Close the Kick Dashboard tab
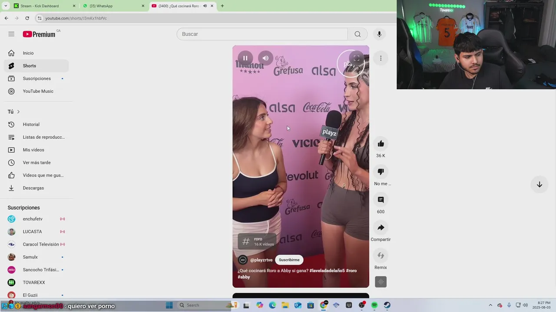 [74, 6]
